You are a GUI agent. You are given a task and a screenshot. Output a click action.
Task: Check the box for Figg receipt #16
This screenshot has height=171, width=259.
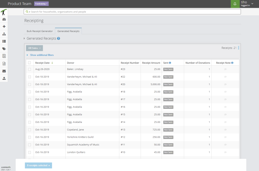pos(30,107)
